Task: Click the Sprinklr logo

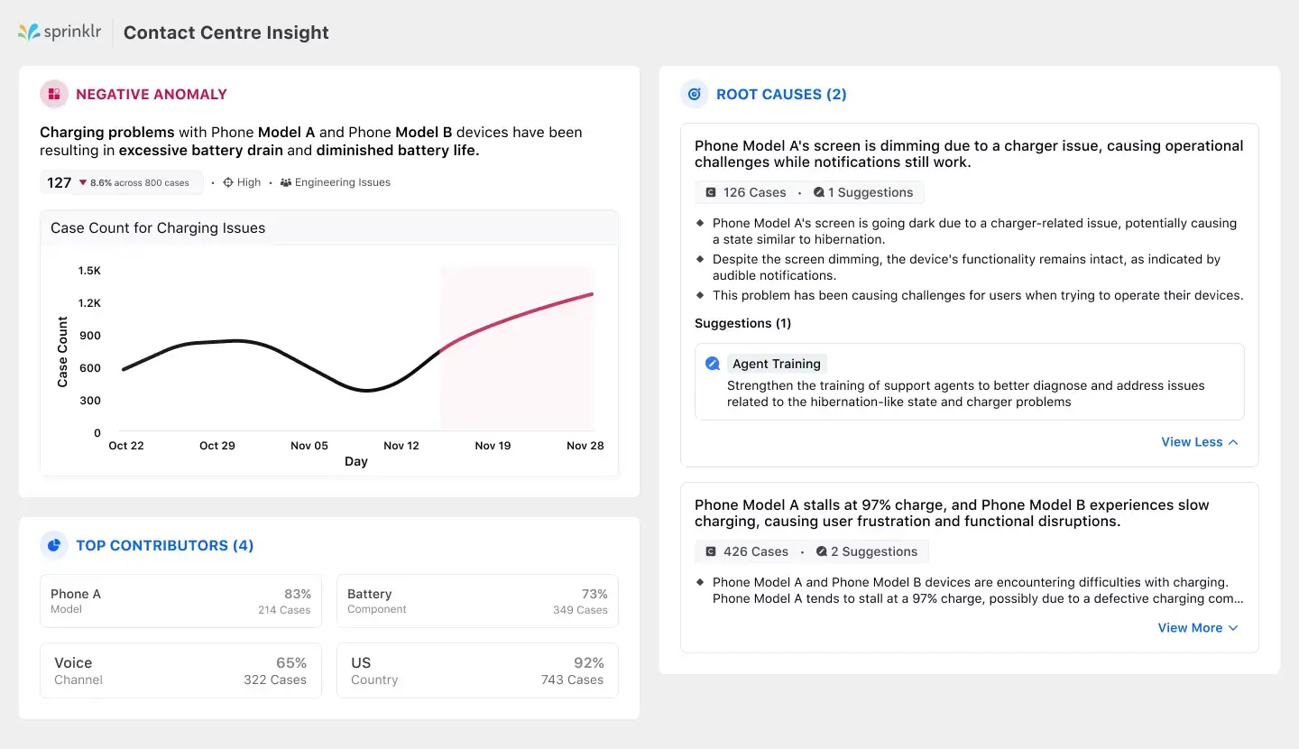Action: (59, 31)
